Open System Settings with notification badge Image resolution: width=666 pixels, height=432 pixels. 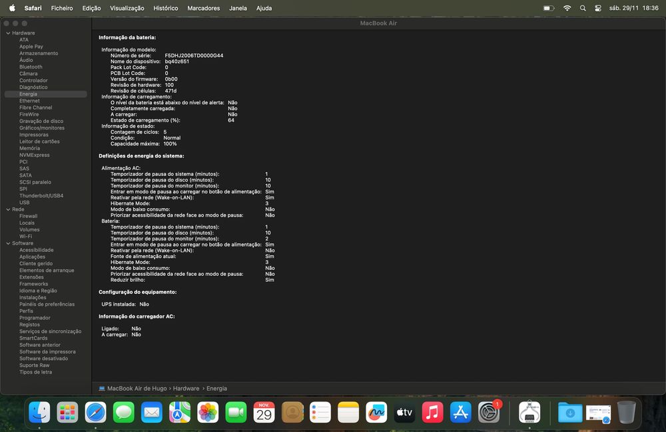[489, 412]
